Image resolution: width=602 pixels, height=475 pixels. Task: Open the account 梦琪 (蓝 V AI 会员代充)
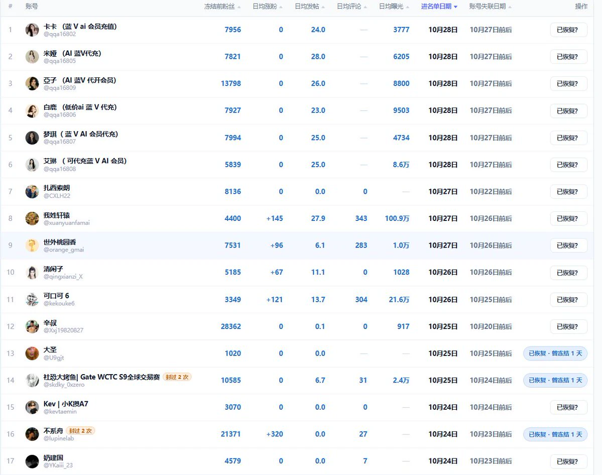[81, 134]
